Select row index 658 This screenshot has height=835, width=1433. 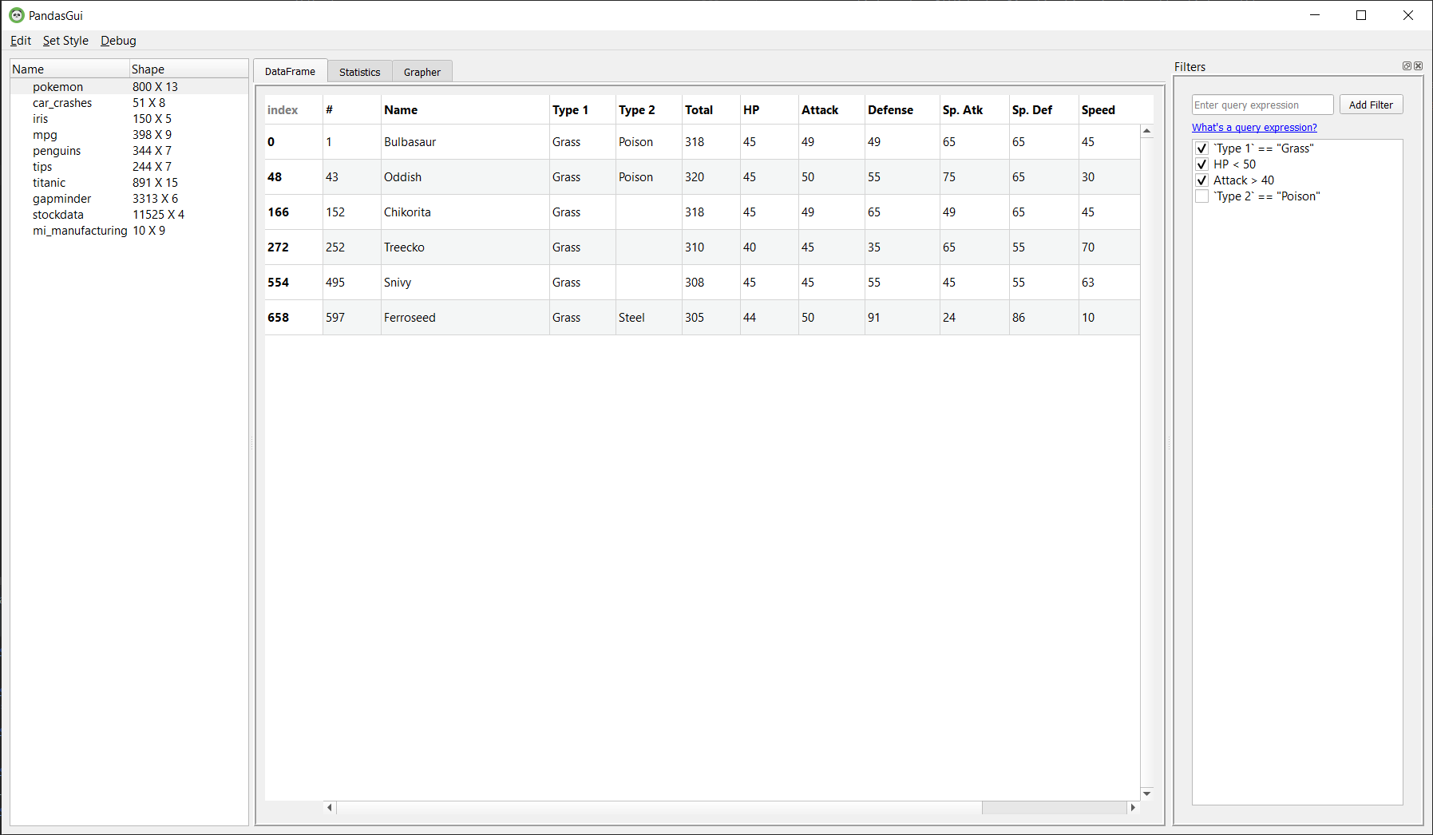click(293, 318)
